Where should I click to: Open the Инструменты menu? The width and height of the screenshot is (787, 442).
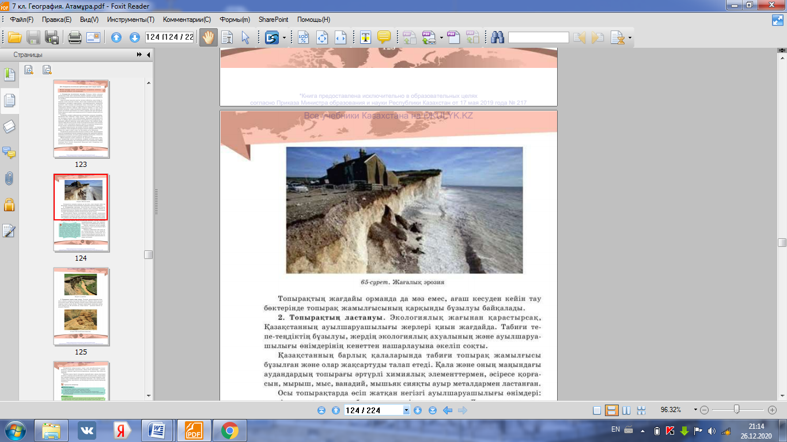click(131, 20)
